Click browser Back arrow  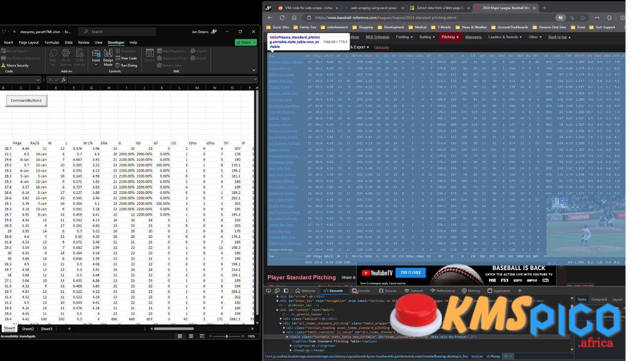270,18
